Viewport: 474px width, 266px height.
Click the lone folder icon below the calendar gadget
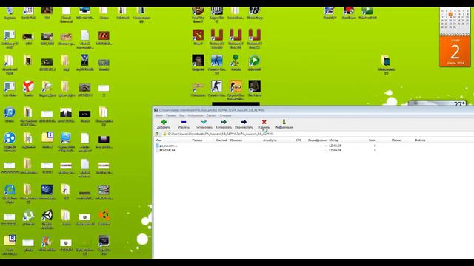coord(386,64)
